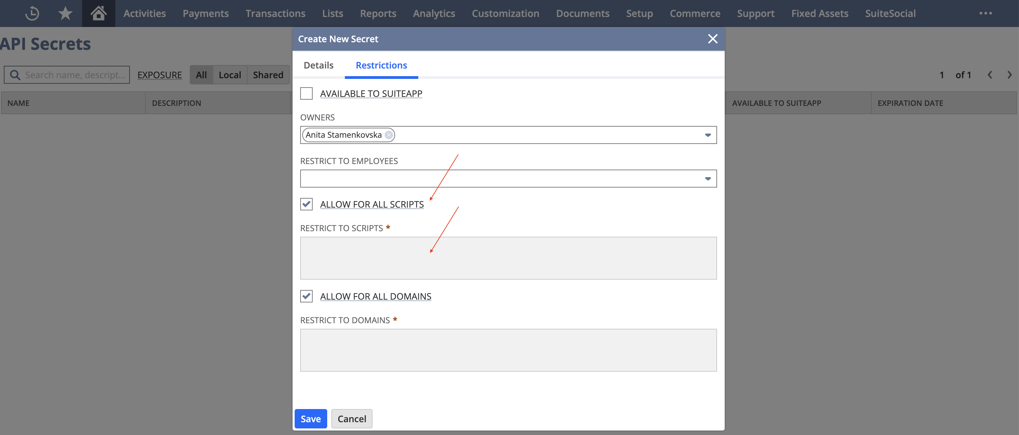Open the Payments menu
The height and width of the screenshot is (435, 1019).
tap(206, 13)
